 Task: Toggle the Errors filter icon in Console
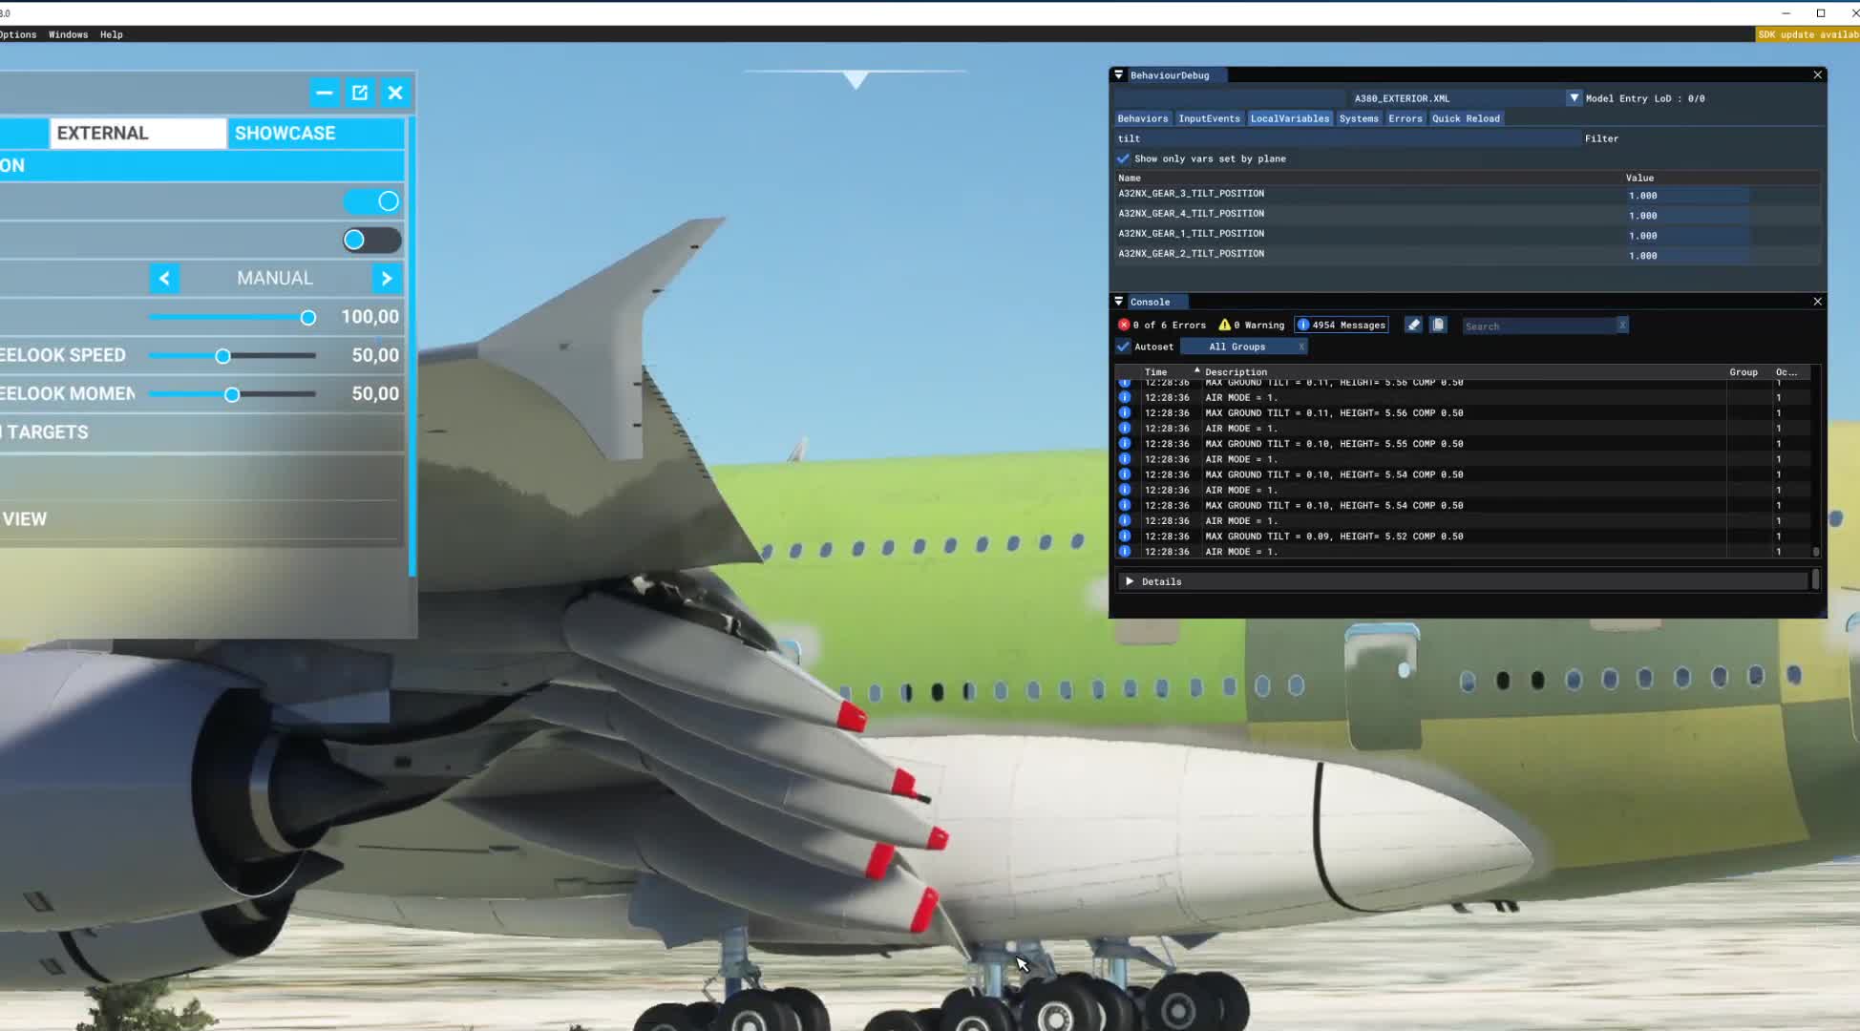coord(1124,325)
